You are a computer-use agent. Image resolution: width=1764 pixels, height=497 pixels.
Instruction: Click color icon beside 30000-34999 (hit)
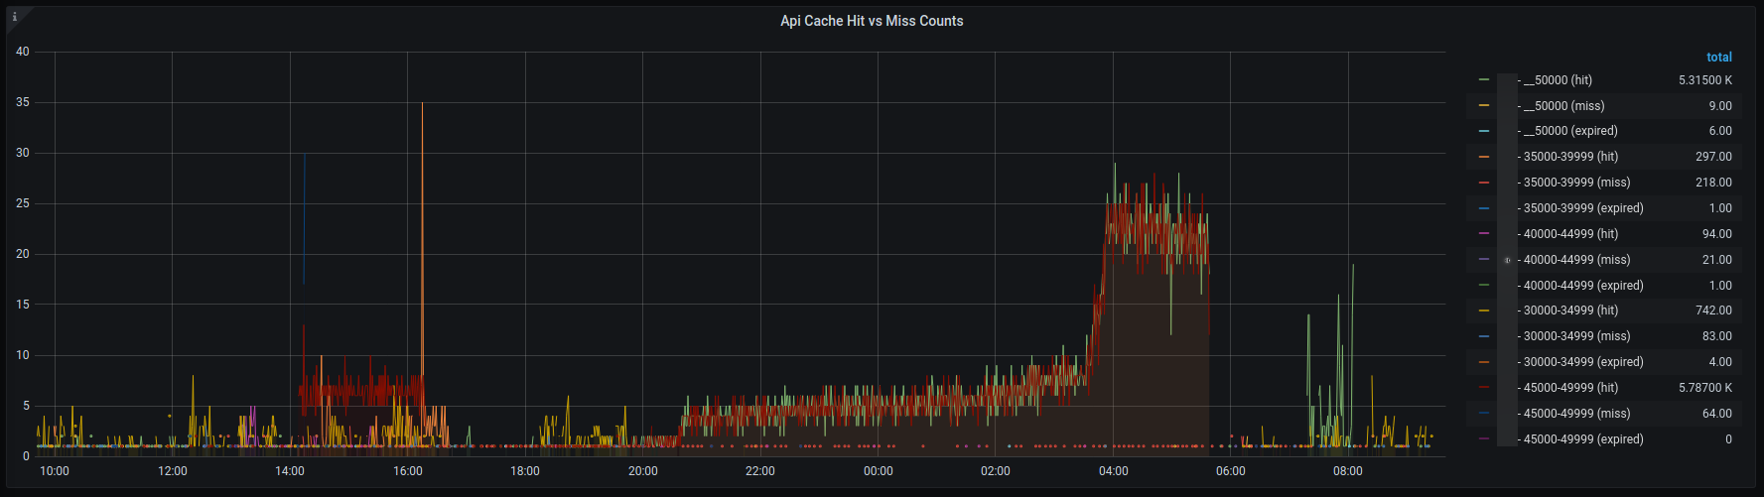(1484, 311)
